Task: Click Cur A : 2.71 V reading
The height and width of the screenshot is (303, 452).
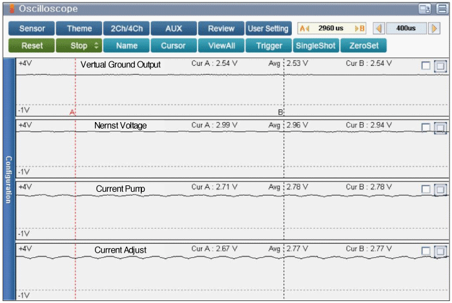Action: coord(214,187)
